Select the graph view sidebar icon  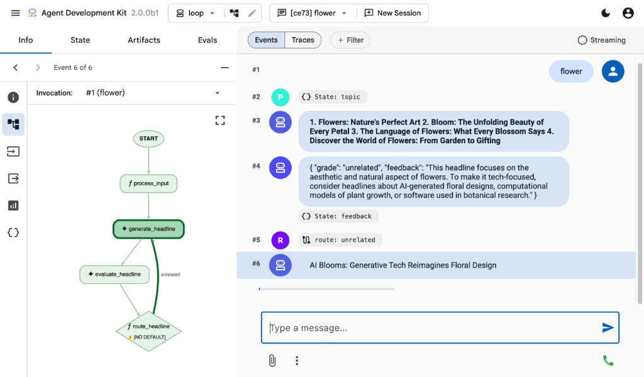point(13,124)
